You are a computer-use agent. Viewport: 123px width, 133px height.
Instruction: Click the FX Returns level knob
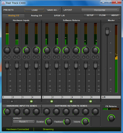tap(111, 118)
